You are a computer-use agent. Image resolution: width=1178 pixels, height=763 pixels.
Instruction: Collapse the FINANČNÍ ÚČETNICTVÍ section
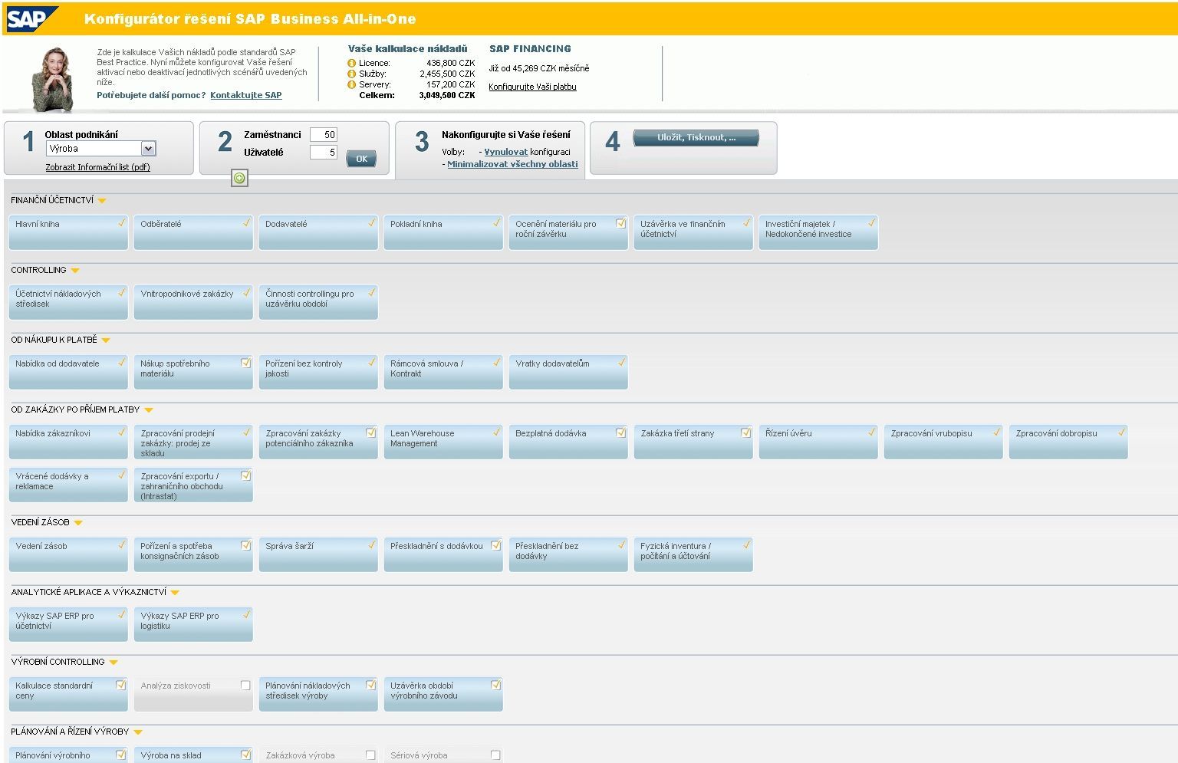point(102,201)
